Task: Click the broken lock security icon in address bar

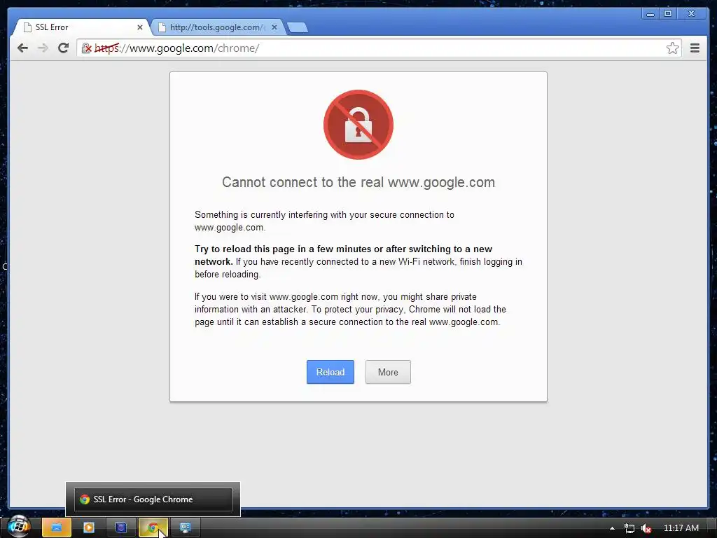Action: click(x=86, y=48)
